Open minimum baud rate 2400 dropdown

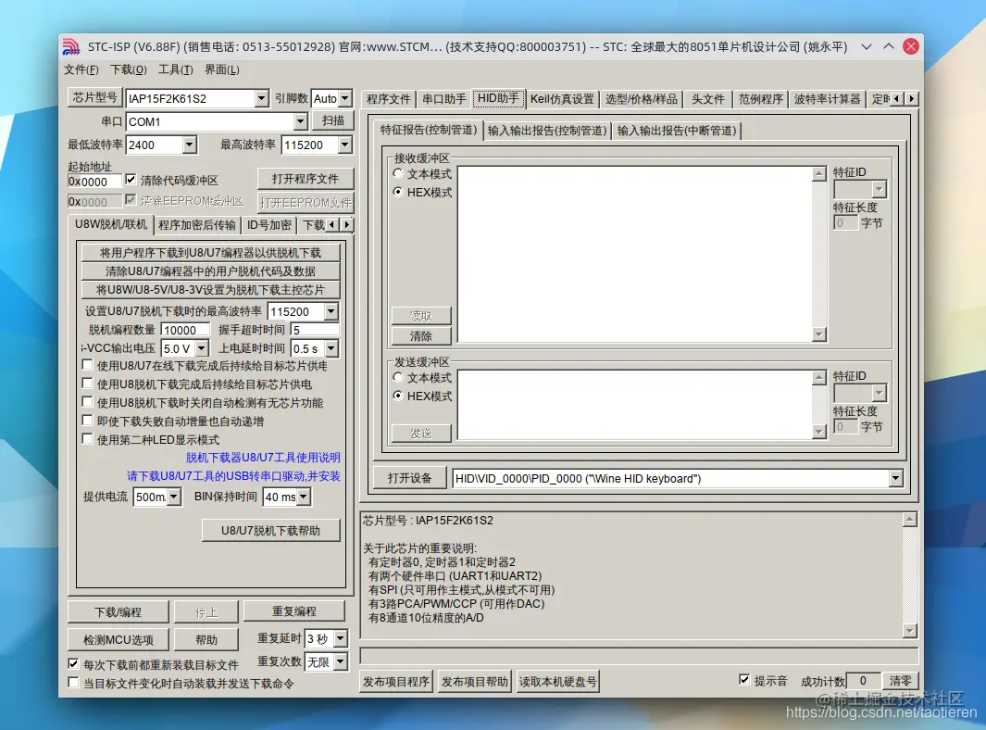click(x=189, y=145)
